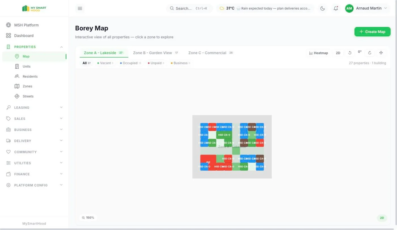Image resolution: width=397 pixels, height=230 pixels.
Task: Toggle the Heatmap view
Action: pyautogui.click(x=318, y=53)
